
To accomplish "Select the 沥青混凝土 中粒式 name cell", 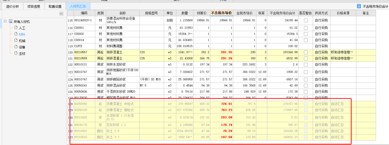I will (123, 104).
